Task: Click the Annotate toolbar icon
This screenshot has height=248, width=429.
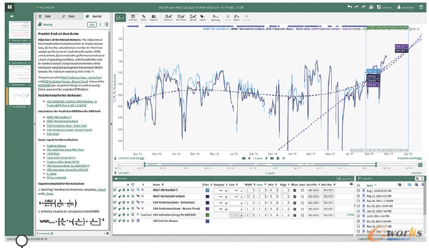Action: click(246, 17)
